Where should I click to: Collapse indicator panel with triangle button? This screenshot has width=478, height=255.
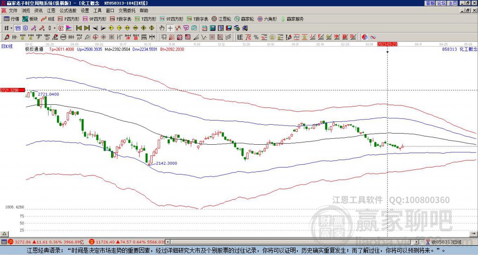[x=4, y=234]
